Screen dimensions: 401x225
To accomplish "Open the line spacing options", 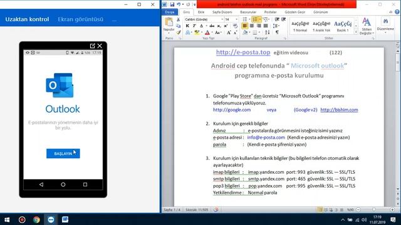I will (x=276, y=26).
